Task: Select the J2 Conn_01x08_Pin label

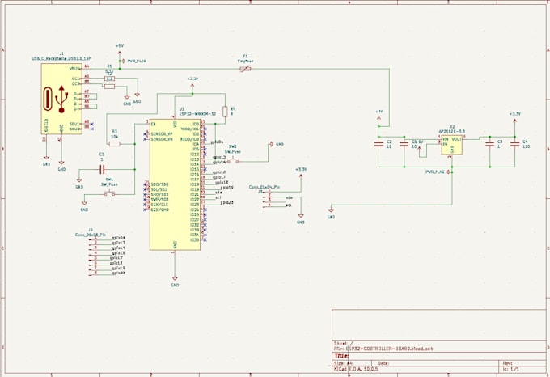Action: (x=91, y=235)
